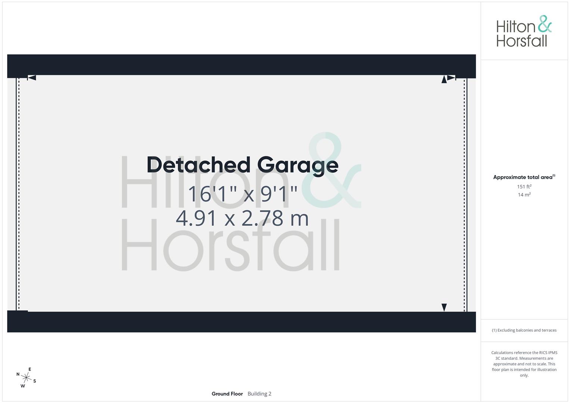Click the upward dimension arrow near top right

coord(444,79)
